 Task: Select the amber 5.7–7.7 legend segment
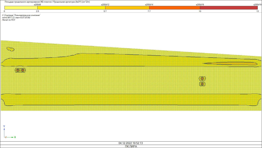tap(127, 8)
